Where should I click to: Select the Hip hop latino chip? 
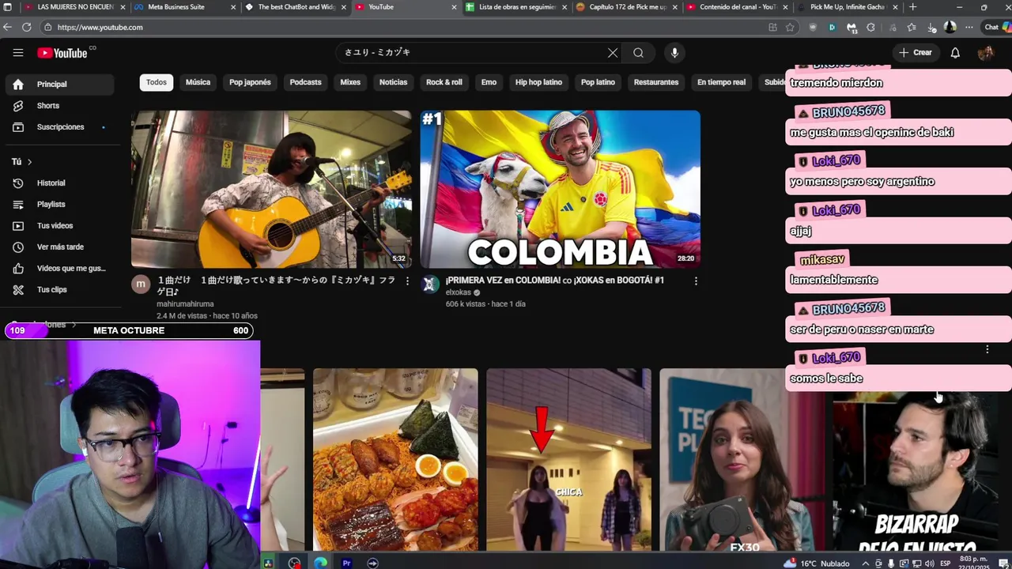[x=538, y=82]
